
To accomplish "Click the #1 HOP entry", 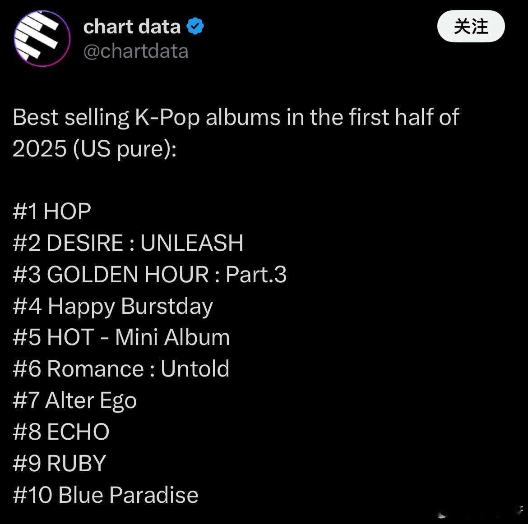I will [52, 211].
